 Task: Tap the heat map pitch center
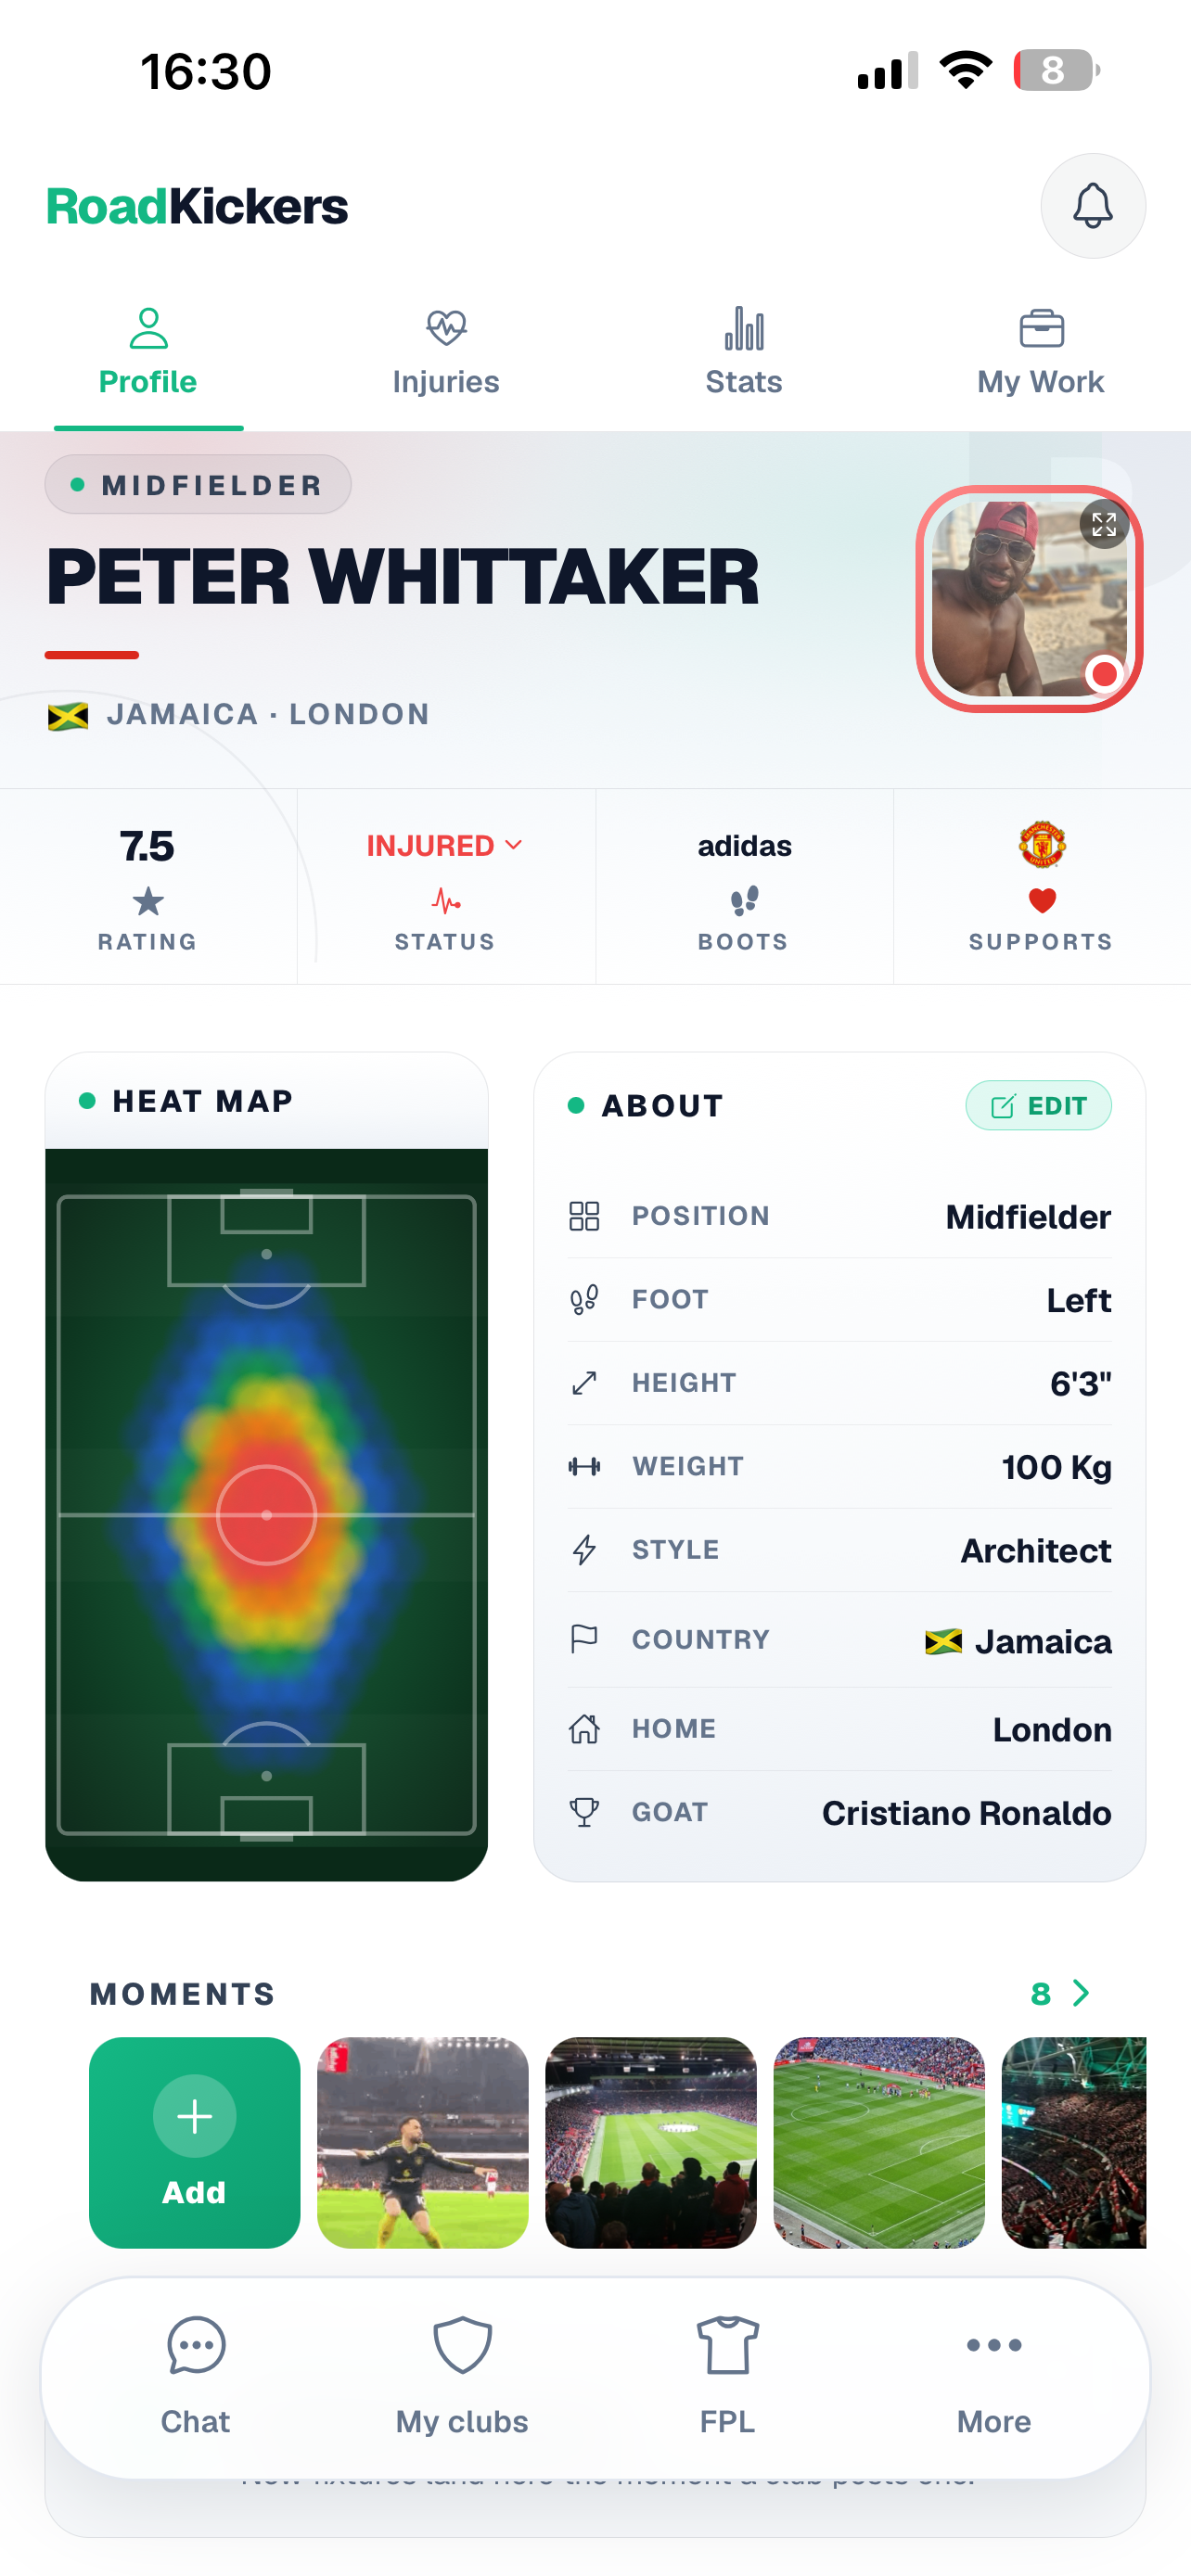266,1515
